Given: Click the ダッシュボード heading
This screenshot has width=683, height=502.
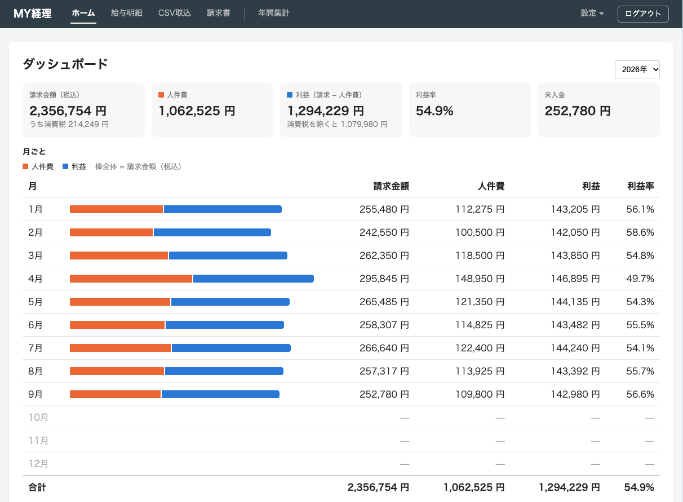Looking at the screenshot, I should [x=65, y=64].
